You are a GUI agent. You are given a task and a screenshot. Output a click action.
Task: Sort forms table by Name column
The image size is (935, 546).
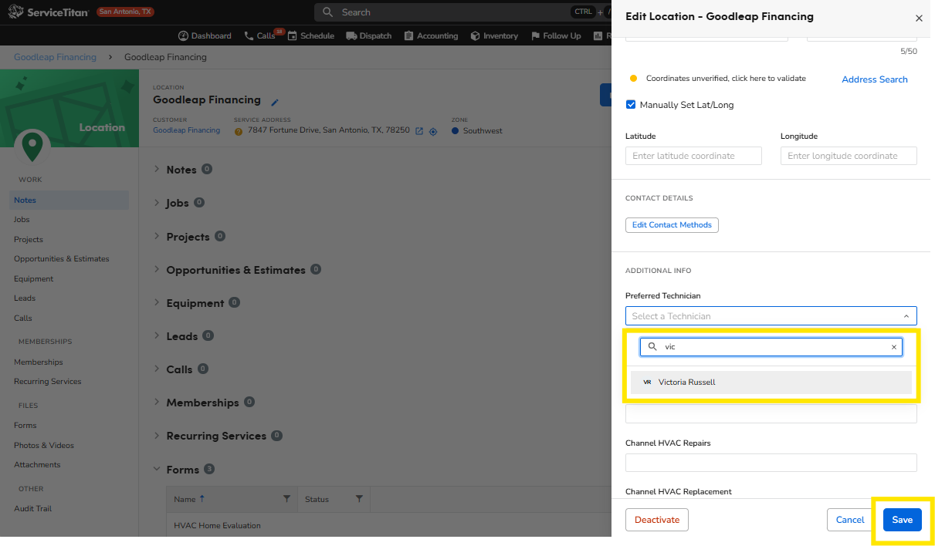tap(189, 499)
